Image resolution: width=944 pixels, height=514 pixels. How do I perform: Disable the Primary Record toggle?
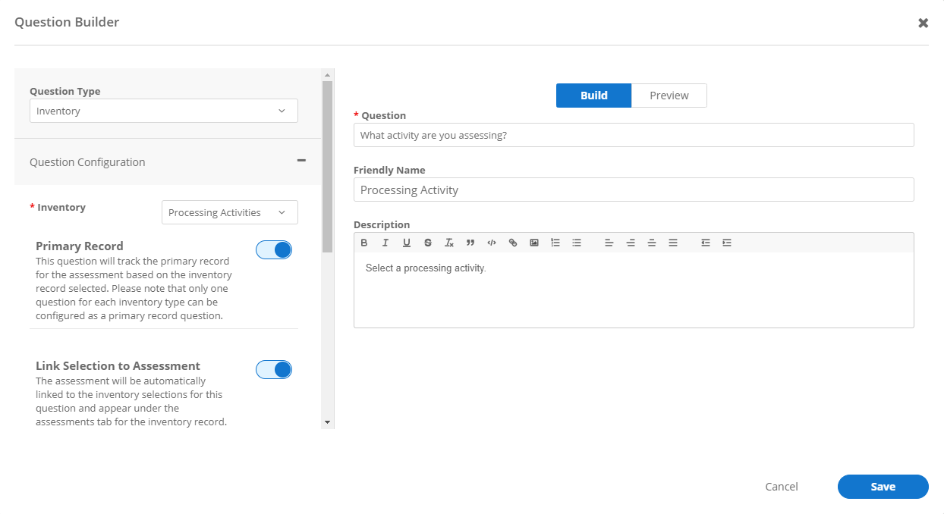[x=274, y=250]
